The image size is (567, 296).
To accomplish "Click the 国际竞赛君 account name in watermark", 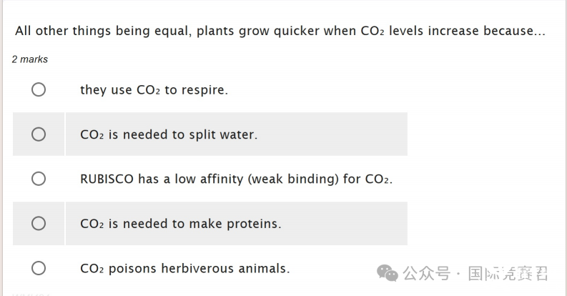I will pyautogui.click(x=508, y=273).
